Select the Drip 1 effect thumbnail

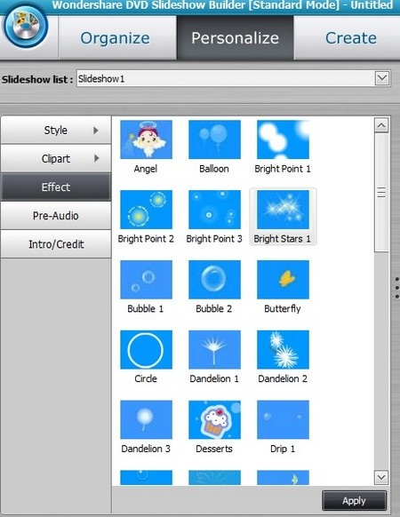coord(283,420)
